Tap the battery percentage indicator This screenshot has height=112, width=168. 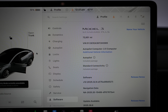pos(35,10)
